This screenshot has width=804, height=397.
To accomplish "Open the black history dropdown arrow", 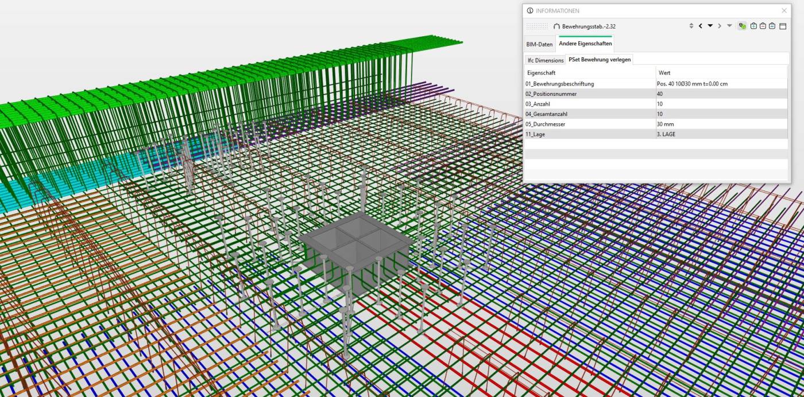I will click(x=710, y=26).
